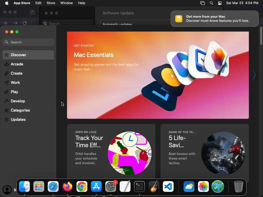Image resolution: width=263 pixels, height=197 pixels.
Task: Open Spotlight search in menu bar
Action: tap(211, 3)
